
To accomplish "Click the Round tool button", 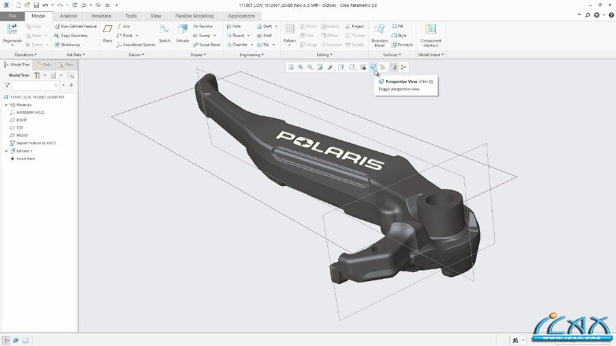I will [235, 36].
